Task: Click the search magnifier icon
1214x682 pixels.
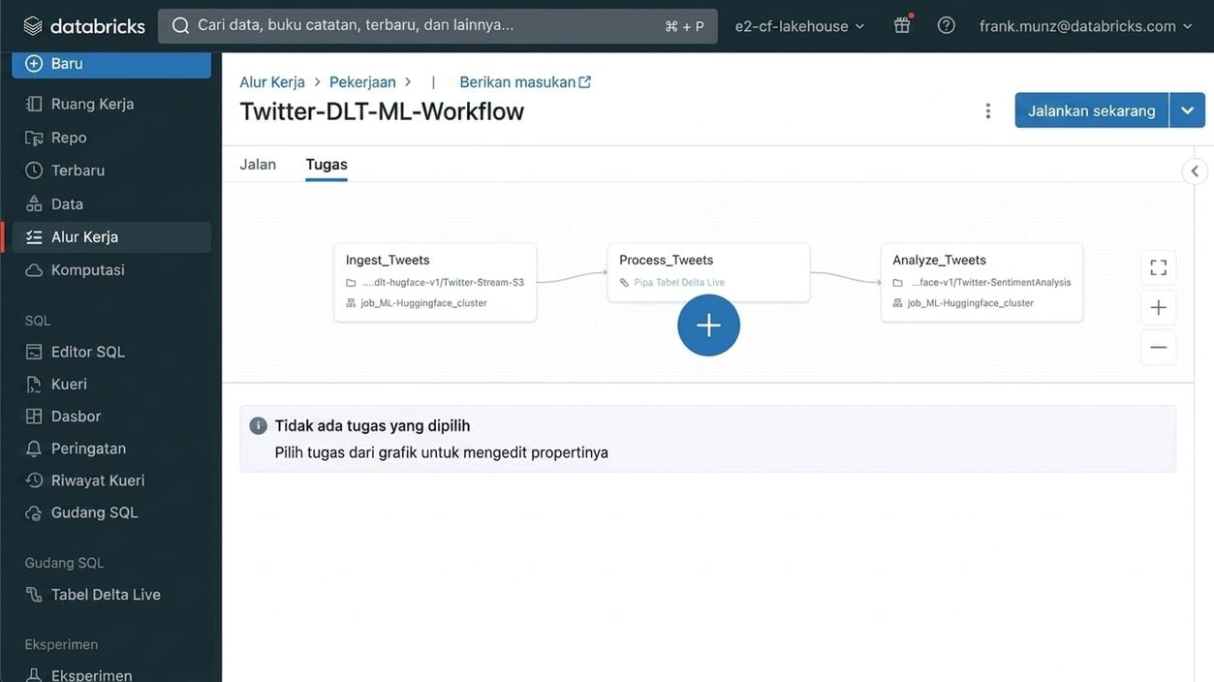Action: coord(180,25)
